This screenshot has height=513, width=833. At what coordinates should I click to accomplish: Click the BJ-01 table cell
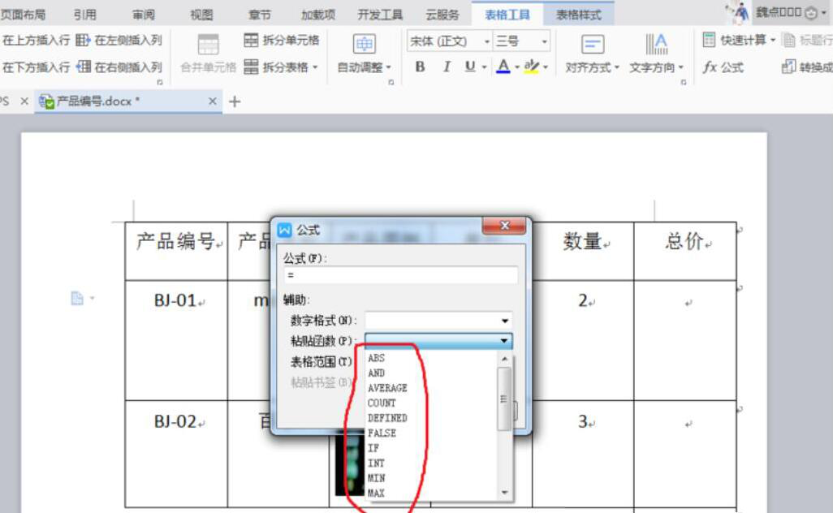coord(176,340)
